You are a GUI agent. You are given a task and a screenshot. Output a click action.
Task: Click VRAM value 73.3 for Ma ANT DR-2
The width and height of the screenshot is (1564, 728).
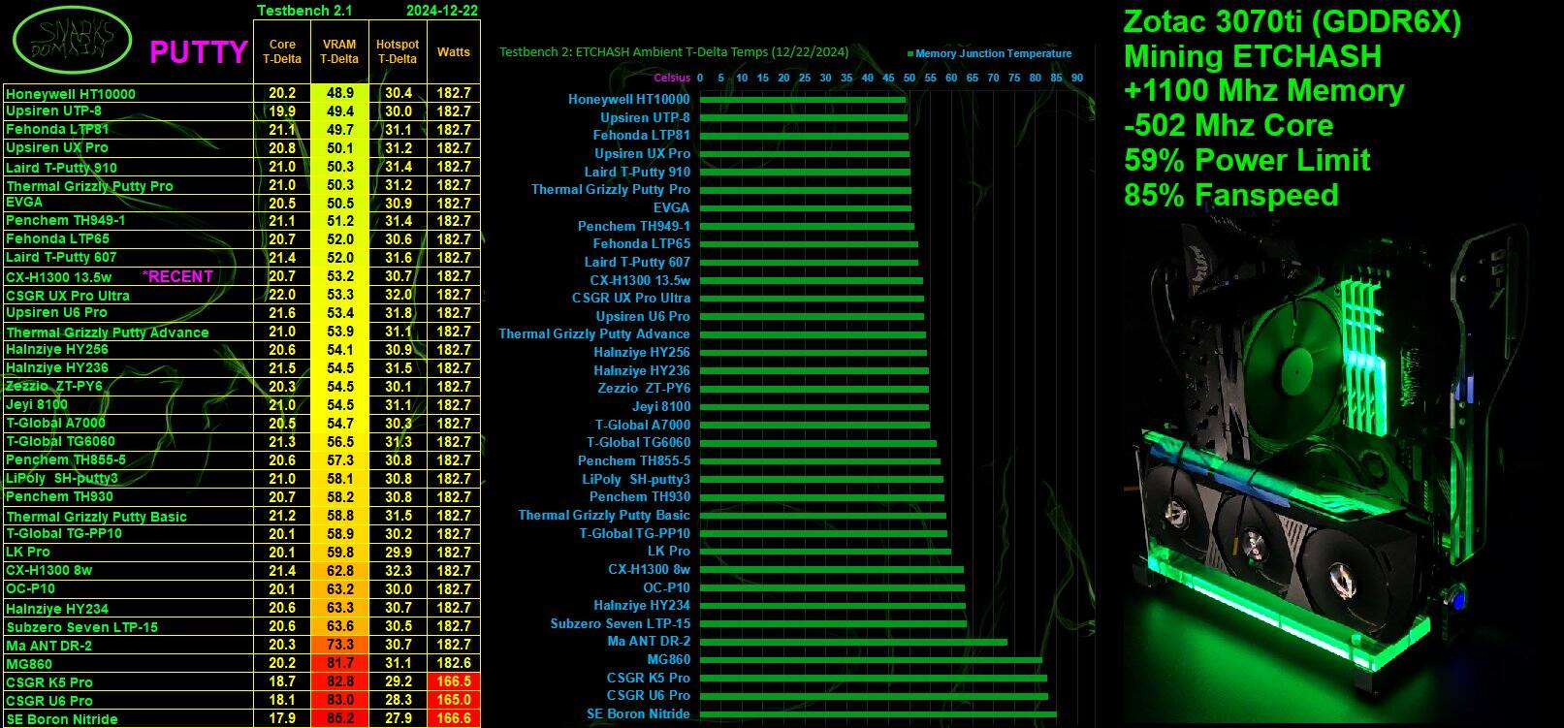[339, 645]
